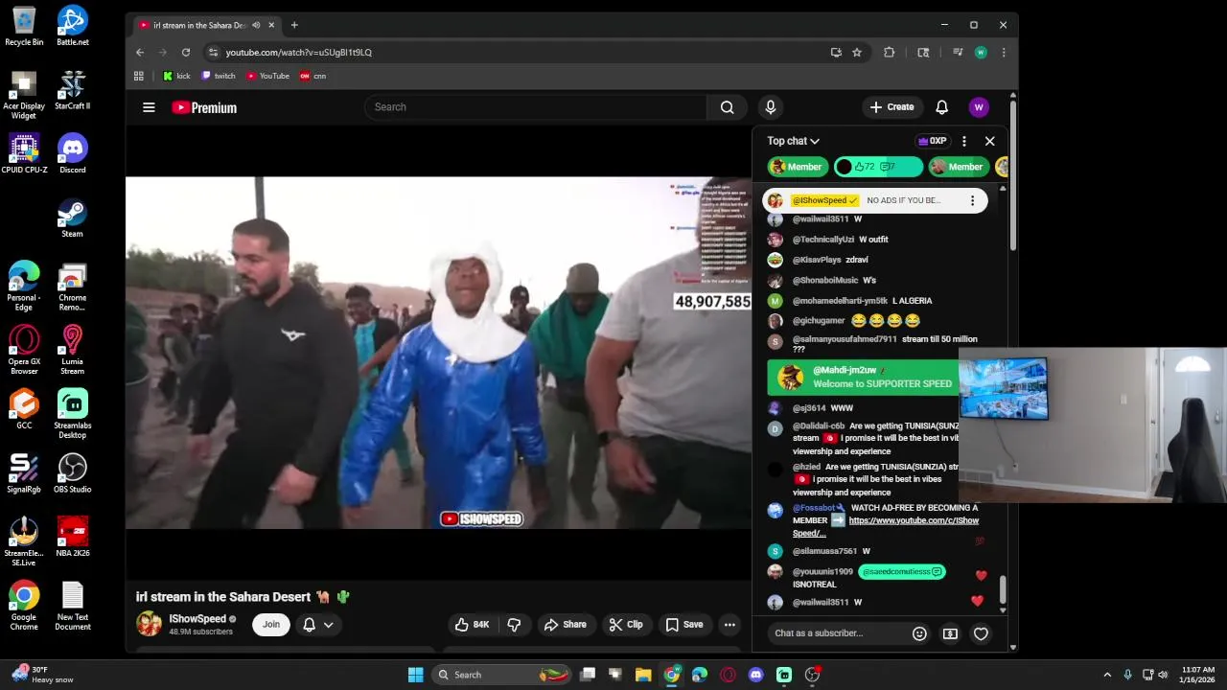Open Chrome three-dot menu

coord(1004,53)
